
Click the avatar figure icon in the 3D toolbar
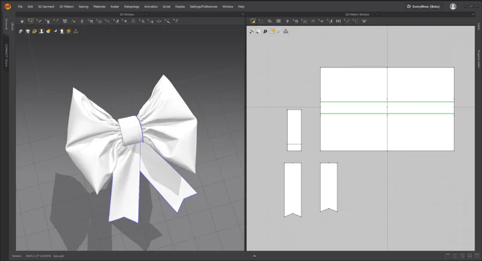point(82,21)
